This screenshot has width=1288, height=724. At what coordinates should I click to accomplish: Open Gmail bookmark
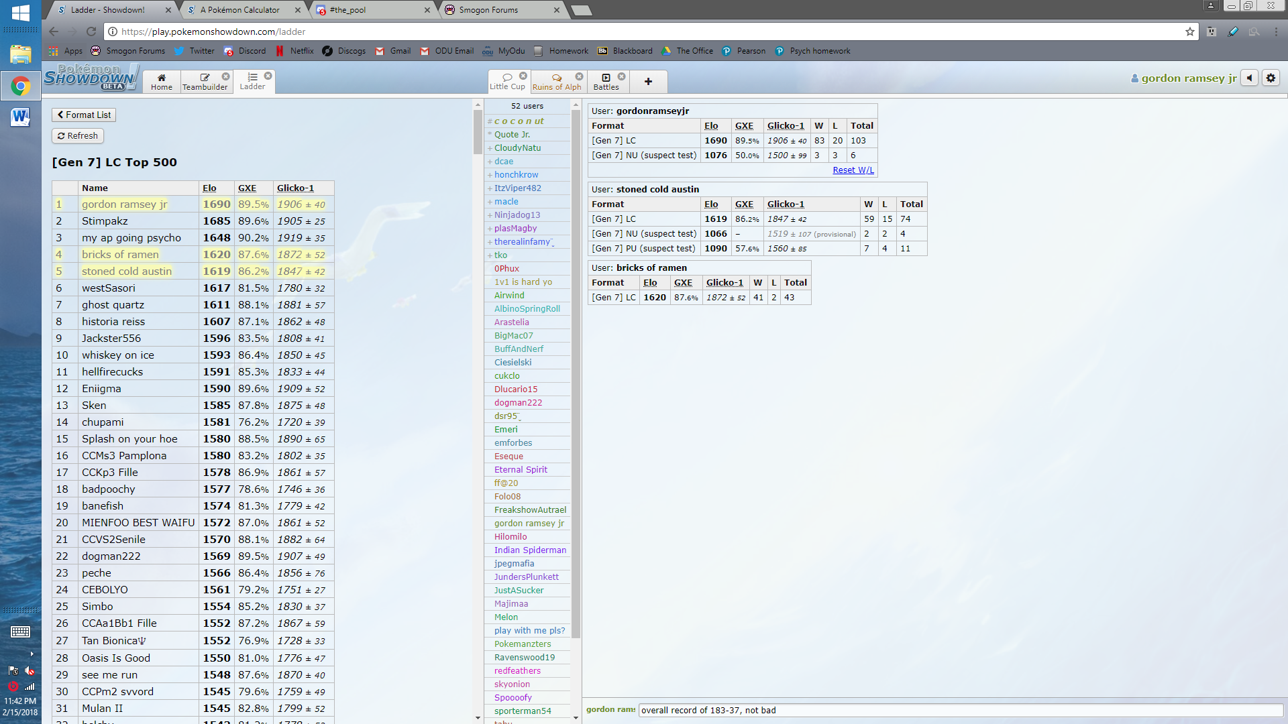(393, 51)
